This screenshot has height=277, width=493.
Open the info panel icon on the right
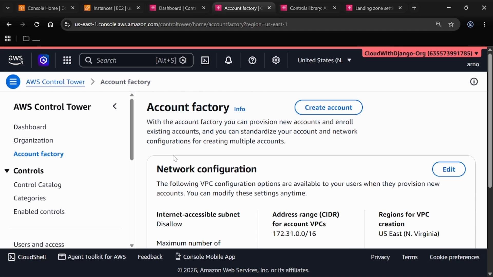(474, 82)
